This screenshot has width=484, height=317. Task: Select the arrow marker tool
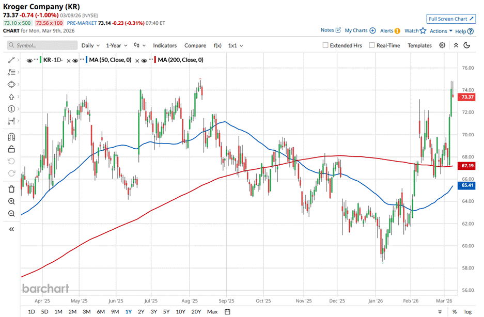pyautogui.click(x=11, y=97)
